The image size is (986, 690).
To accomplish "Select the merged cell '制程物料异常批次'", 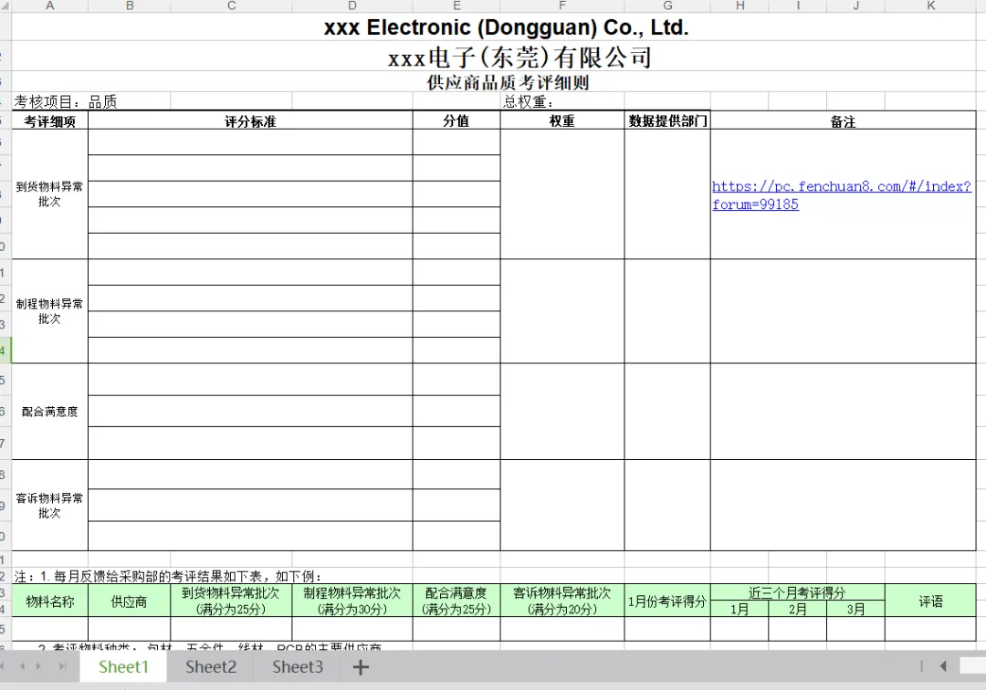I will pos(49,311).
